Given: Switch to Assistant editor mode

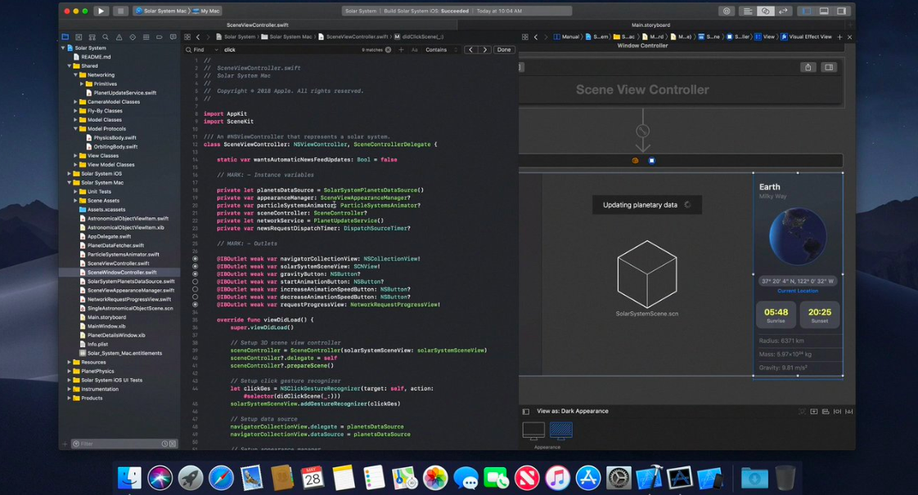Looking at the screenshot, I should [765, 11].
